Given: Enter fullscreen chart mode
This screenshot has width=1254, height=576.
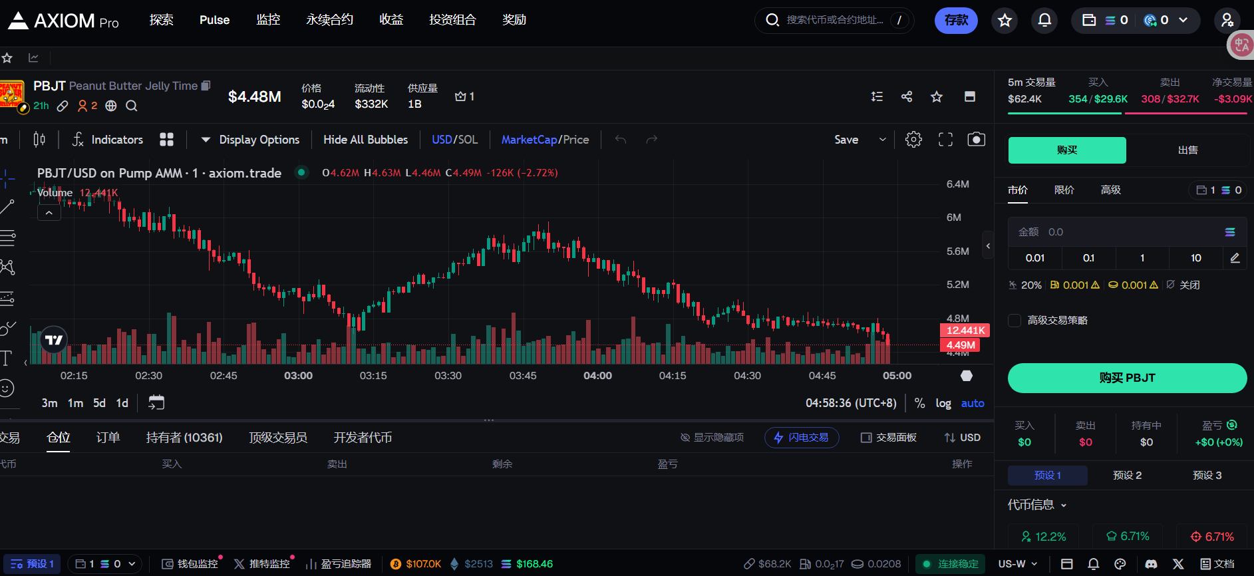Looking at the screenshot, I should [945, 140].
